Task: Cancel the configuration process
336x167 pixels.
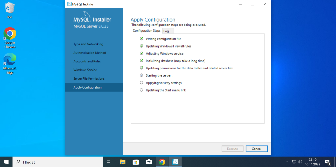Action: pos(256,149)
